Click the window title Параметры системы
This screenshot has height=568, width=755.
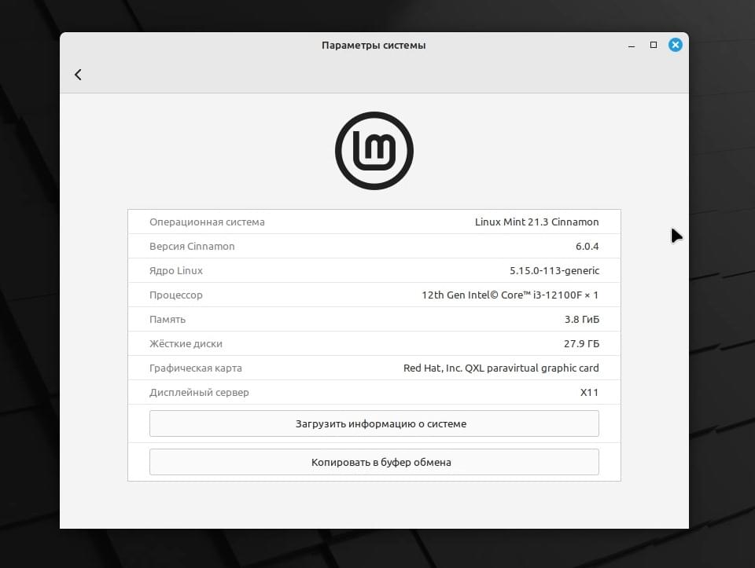(x=374, y=46)
